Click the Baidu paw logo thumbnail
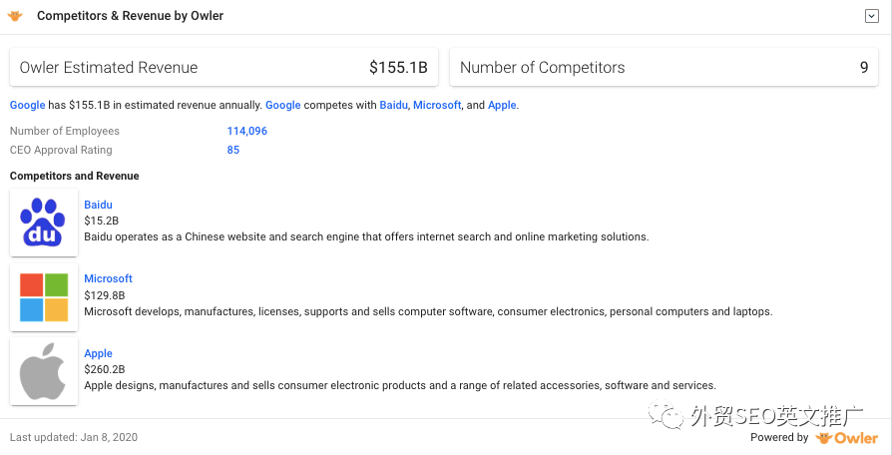 44,223
